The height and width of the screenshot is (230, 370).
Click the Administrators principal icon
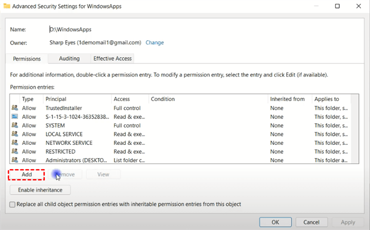click(15, 160)
